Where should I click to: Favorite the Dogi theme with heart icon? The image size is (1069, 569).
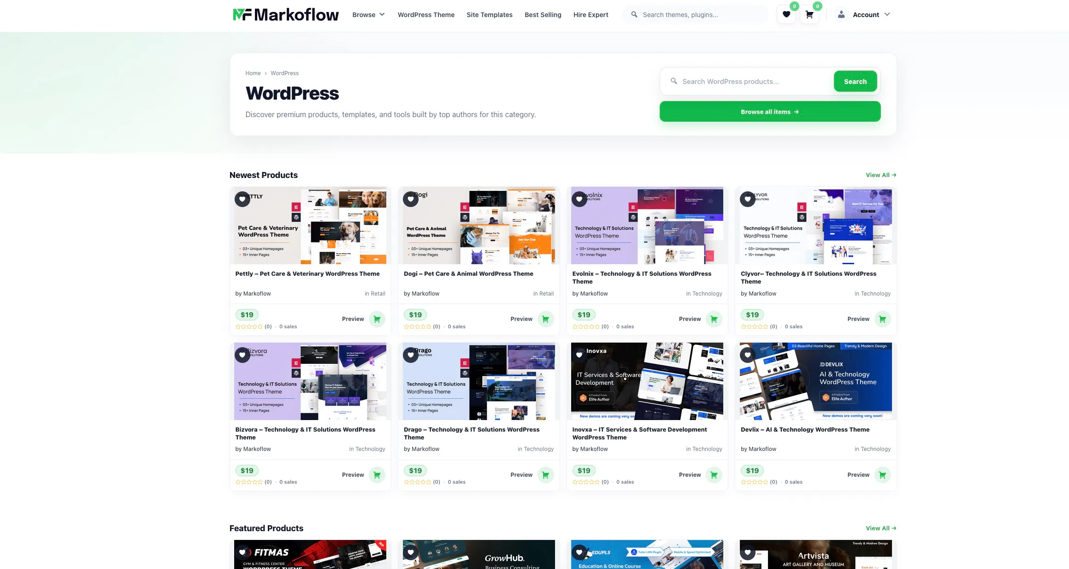point(411,199)
